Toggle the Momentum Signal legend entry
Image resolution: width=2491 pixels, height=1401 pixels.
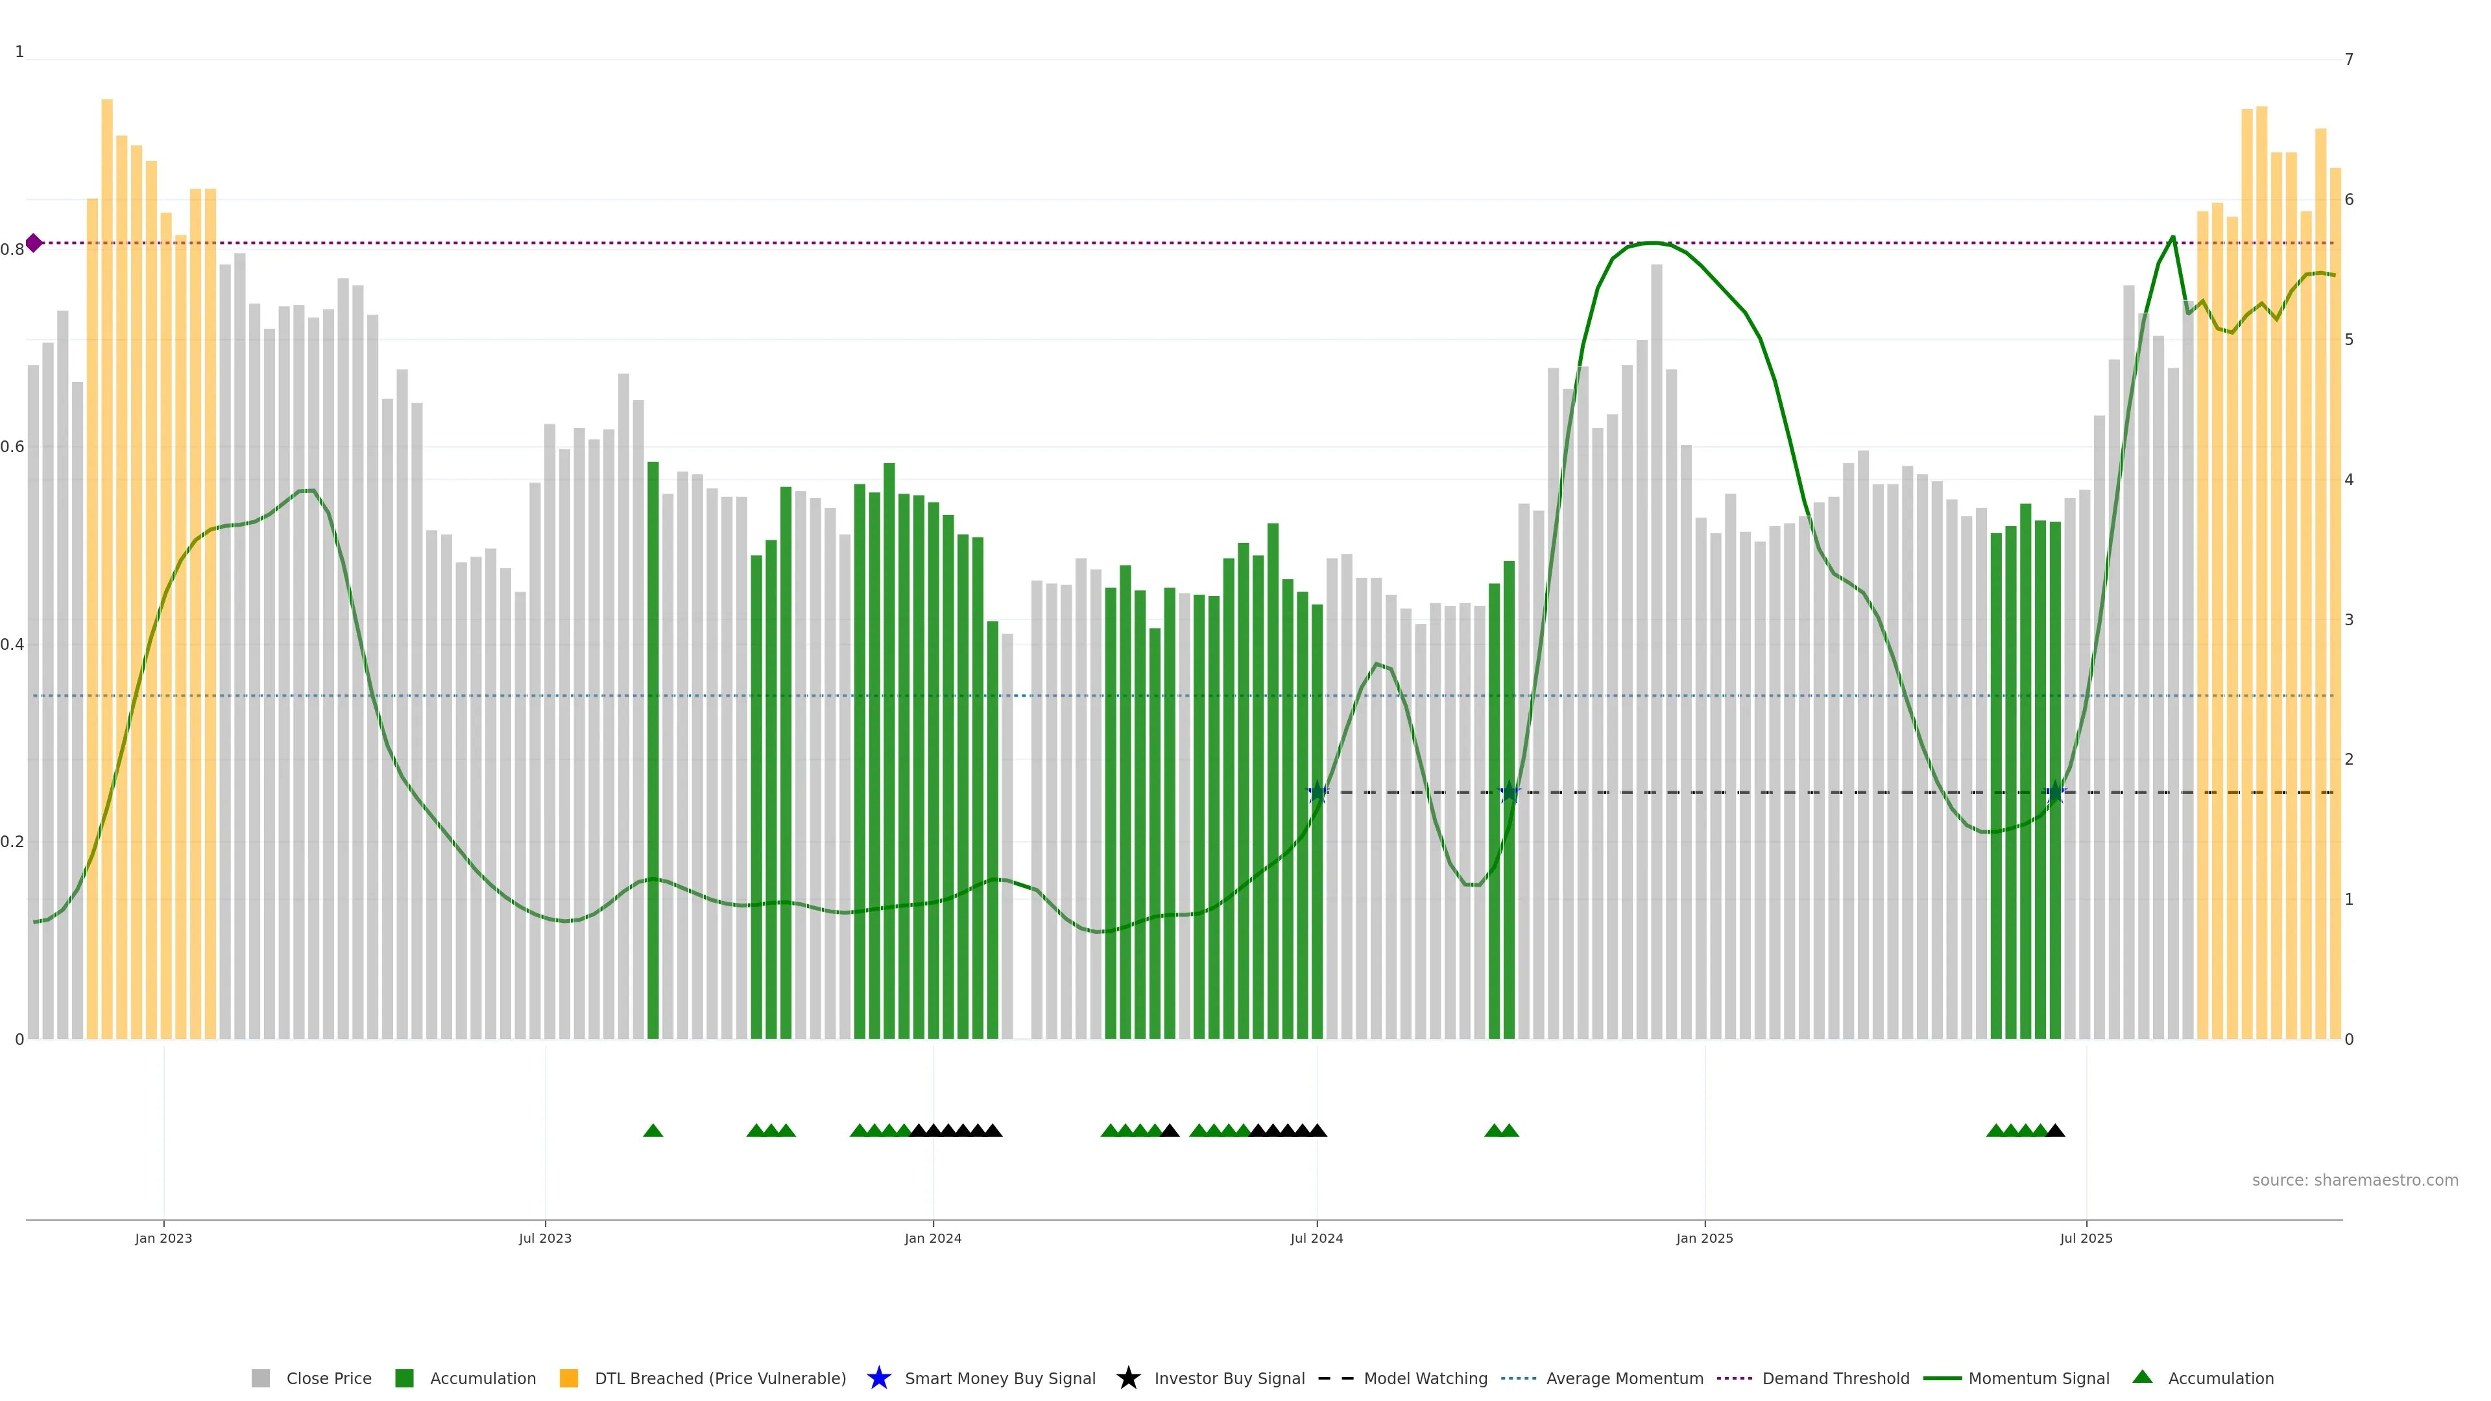pos(2038,1379)
